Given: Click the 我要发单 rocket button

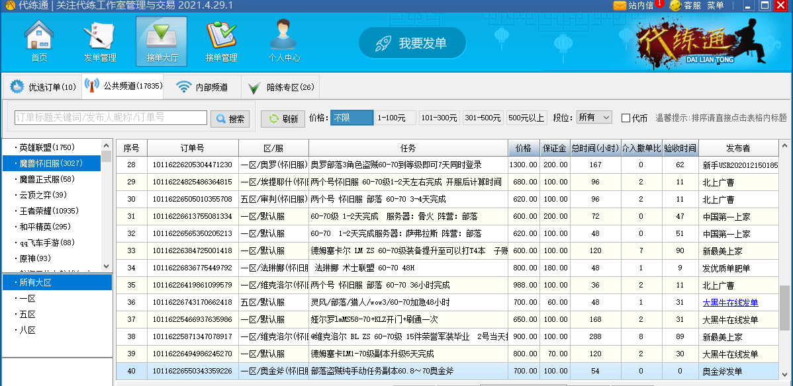Looking at the screenshot, I should (x=412, y=44).
